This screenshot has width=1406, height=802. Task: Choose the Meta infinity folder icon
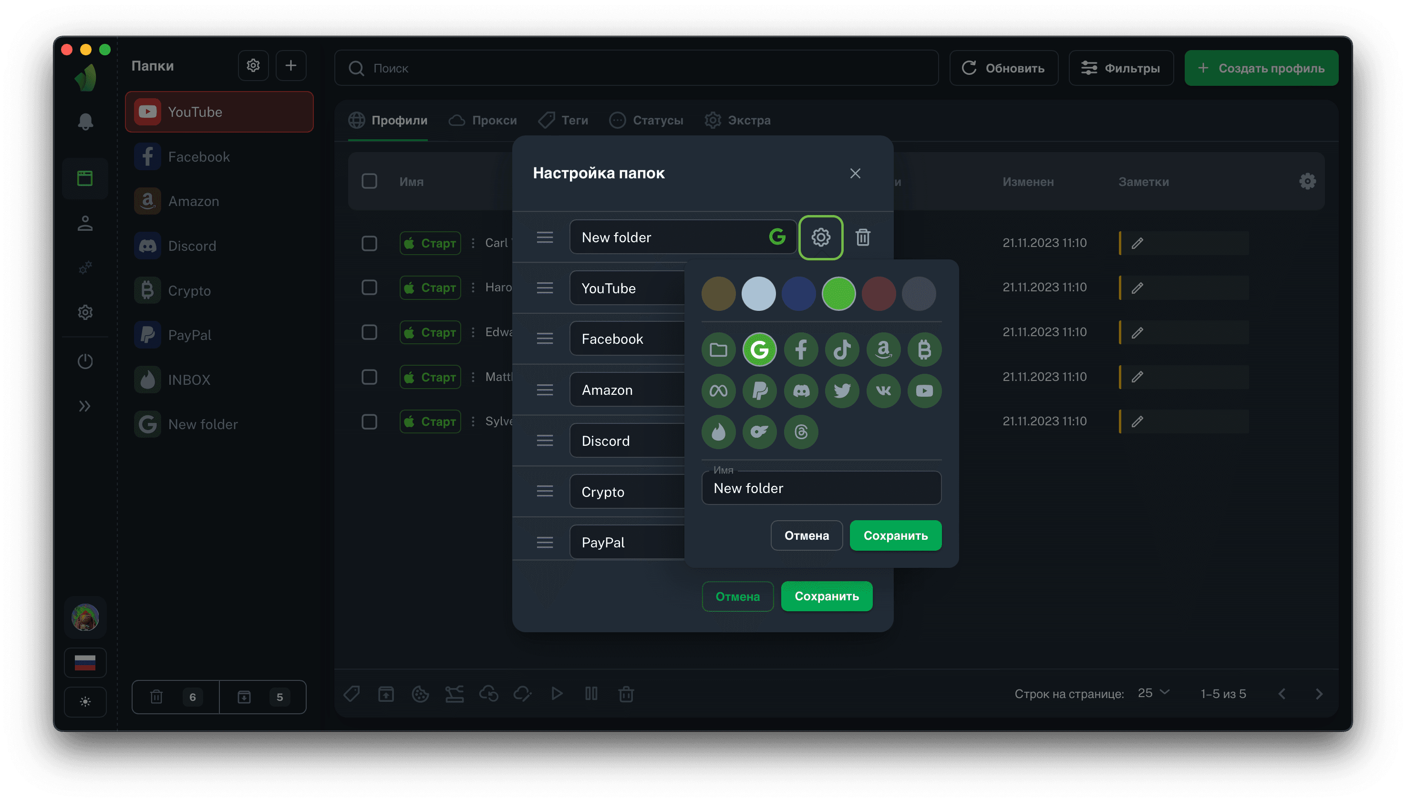point(718,391)
